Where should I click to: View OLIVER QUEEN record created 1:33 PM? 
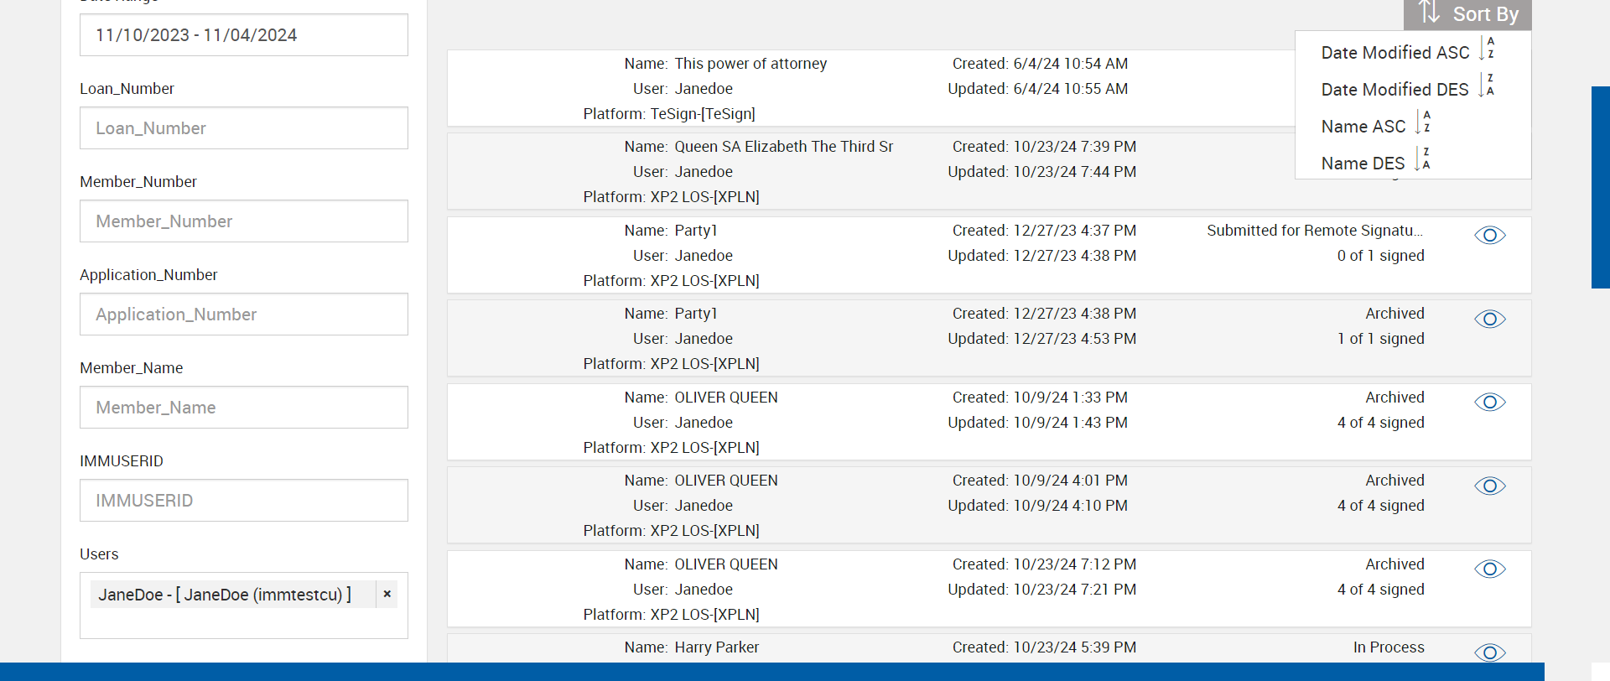[1489, 403]
